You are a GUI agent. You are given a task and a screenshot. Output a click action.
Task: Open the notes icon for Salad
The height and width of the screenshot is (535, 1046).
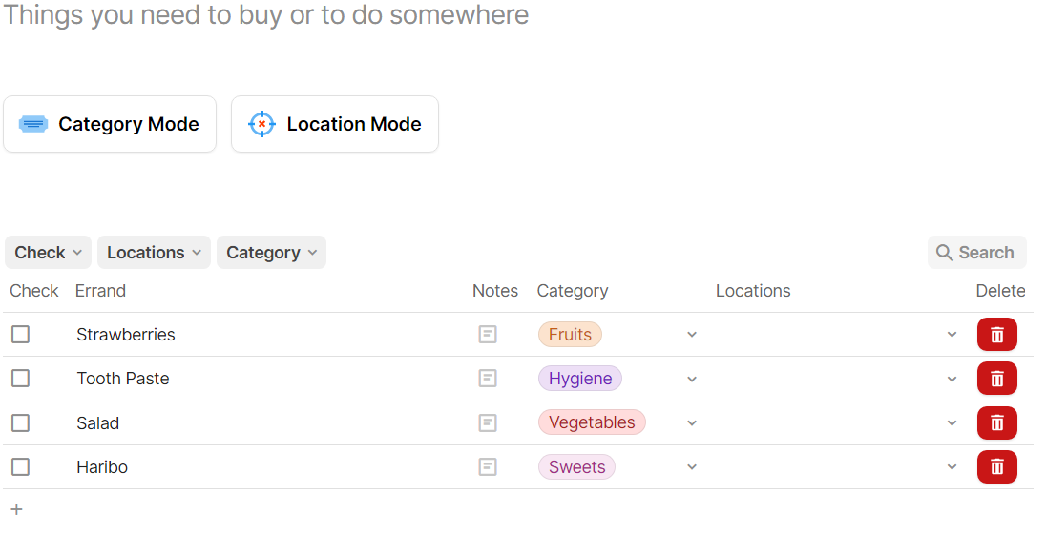(488, 422)
